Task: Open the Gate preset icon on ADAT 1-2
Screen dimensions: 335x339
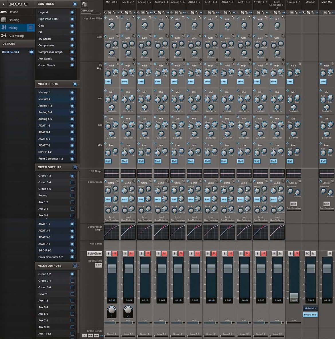Action: [x=200, y=36]
